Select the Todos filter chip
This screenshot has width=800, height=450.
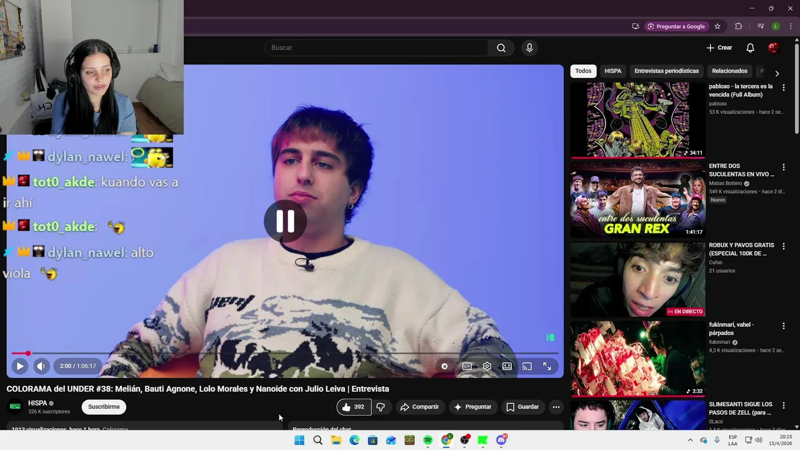pyautogui.click(x=583, y=71)
